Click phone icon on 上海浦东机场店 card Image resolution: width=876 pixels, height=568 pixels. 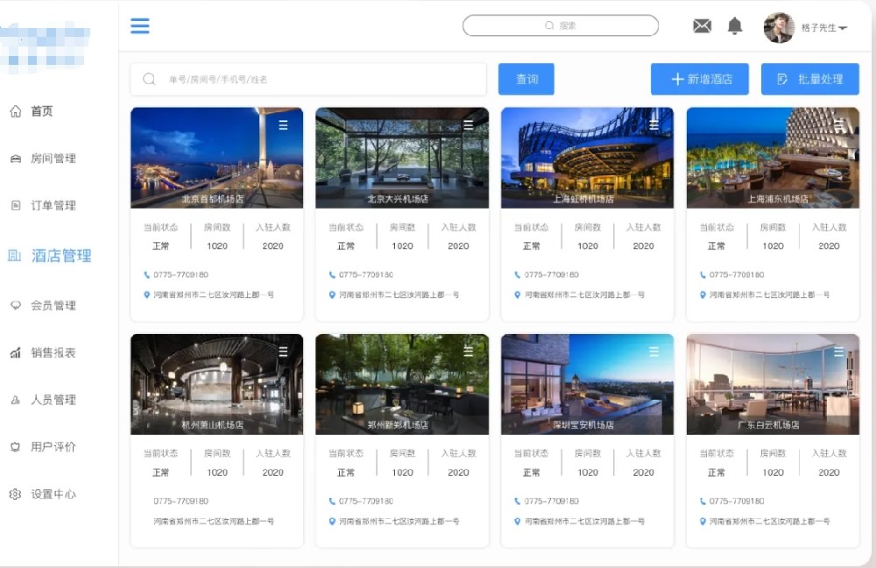(703, 274)
